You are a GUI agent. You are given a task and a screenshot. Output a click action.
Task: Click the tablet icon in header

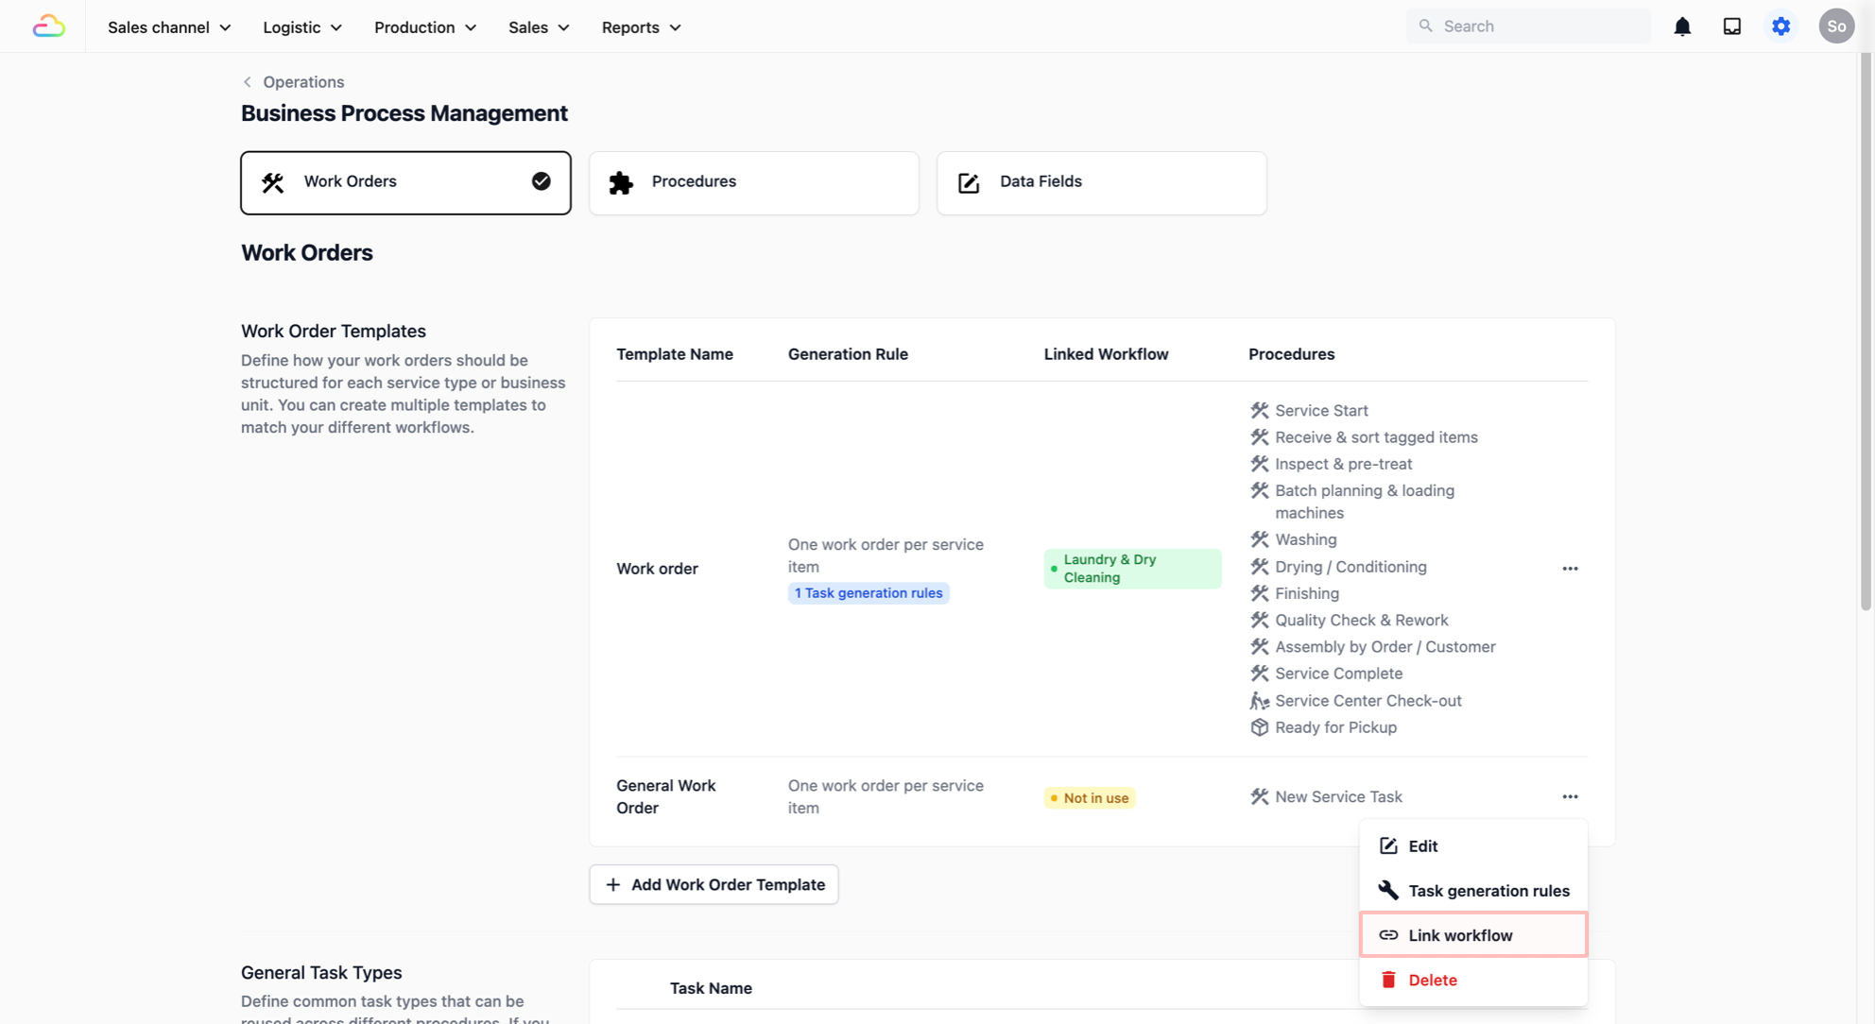pos(1731,26)
